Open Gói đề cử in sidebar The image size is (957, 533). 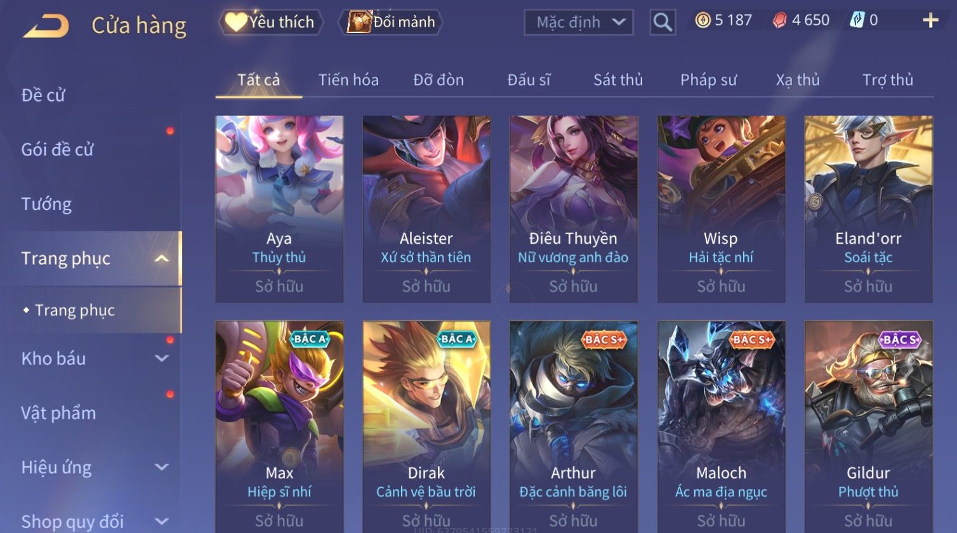[57, 150]
